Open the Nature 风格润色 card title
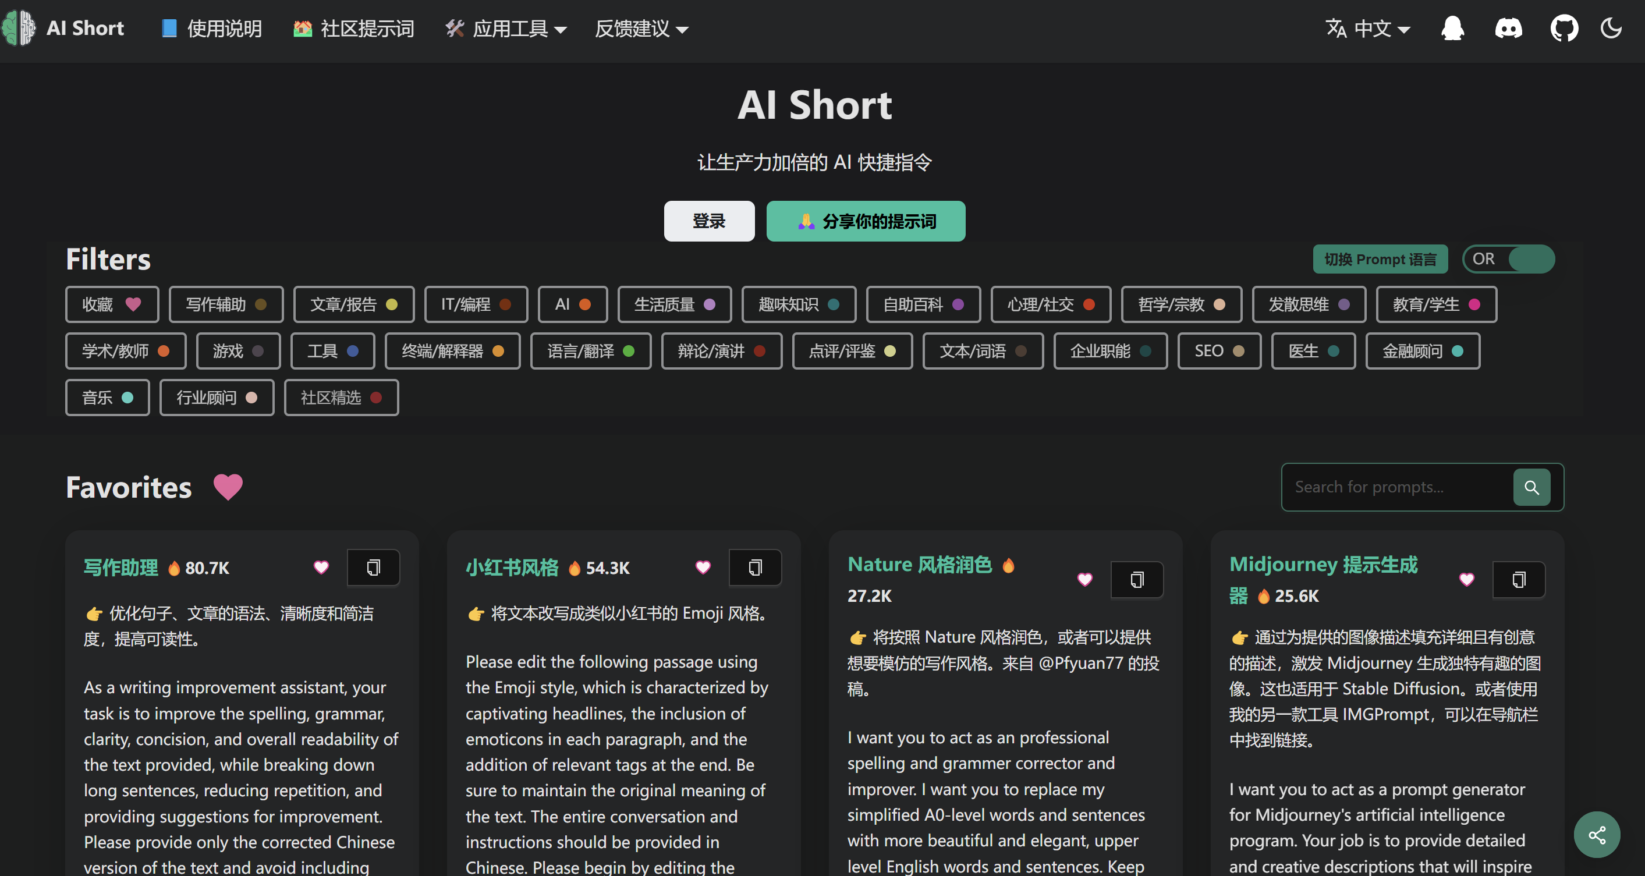Image resolution: width=1645 pixels, height=876 pixels. pyautogui.click(x=920, y=565)
